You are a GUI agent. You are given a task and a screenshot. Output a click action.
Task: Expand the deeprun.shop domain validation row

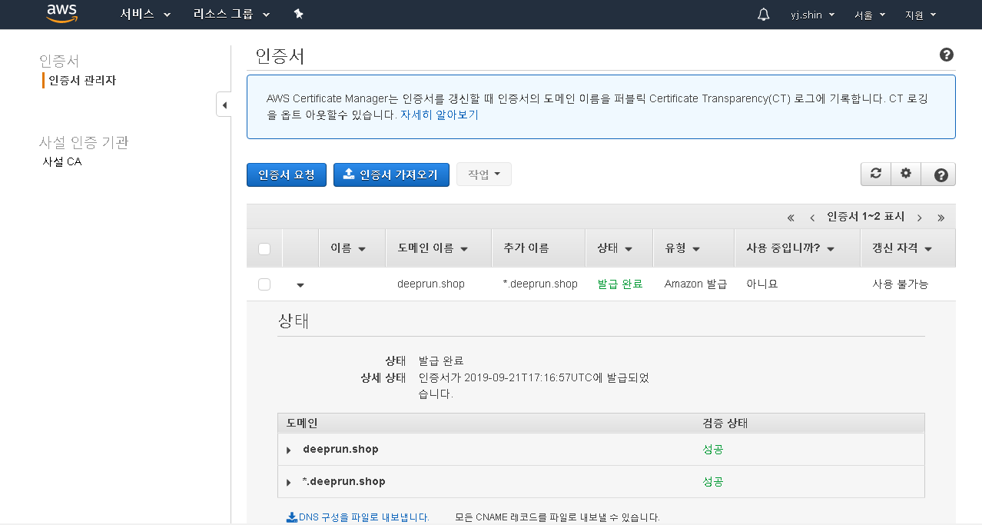(x=289, y=450)
